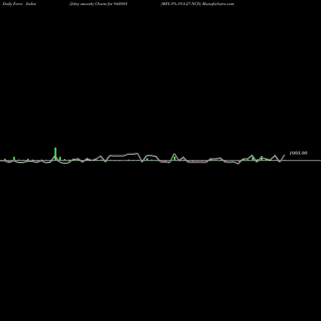Click the tallest green force index bar
The height and width of the screenshot is (321, 321).
pos(55,154)
